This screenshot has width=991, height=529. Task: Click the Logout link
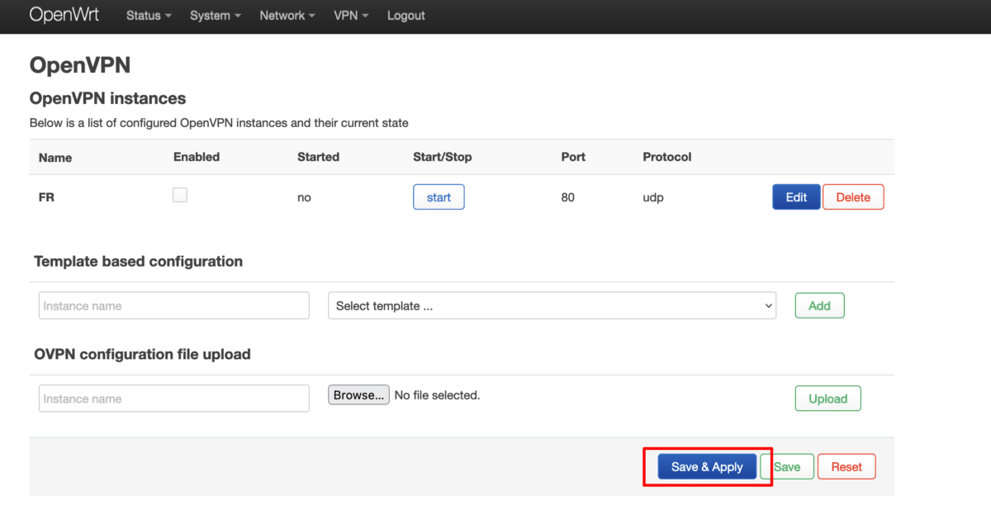[406, 16]
